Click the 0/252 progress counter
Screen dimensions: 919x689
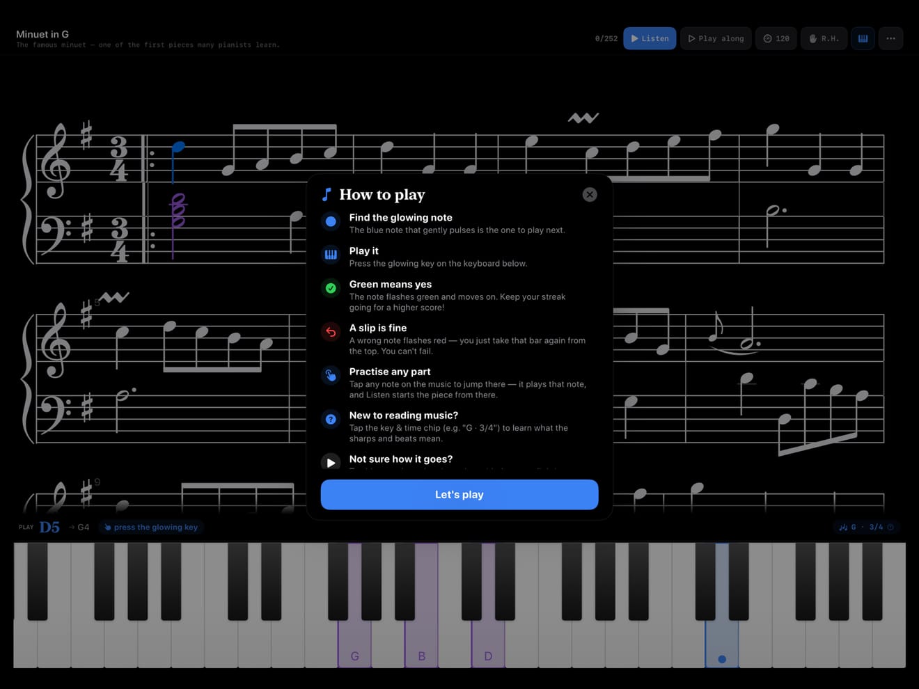coord(606,39)
